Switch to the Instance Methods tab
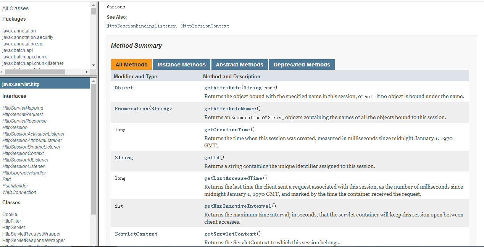484x247 pixels. 181,65
